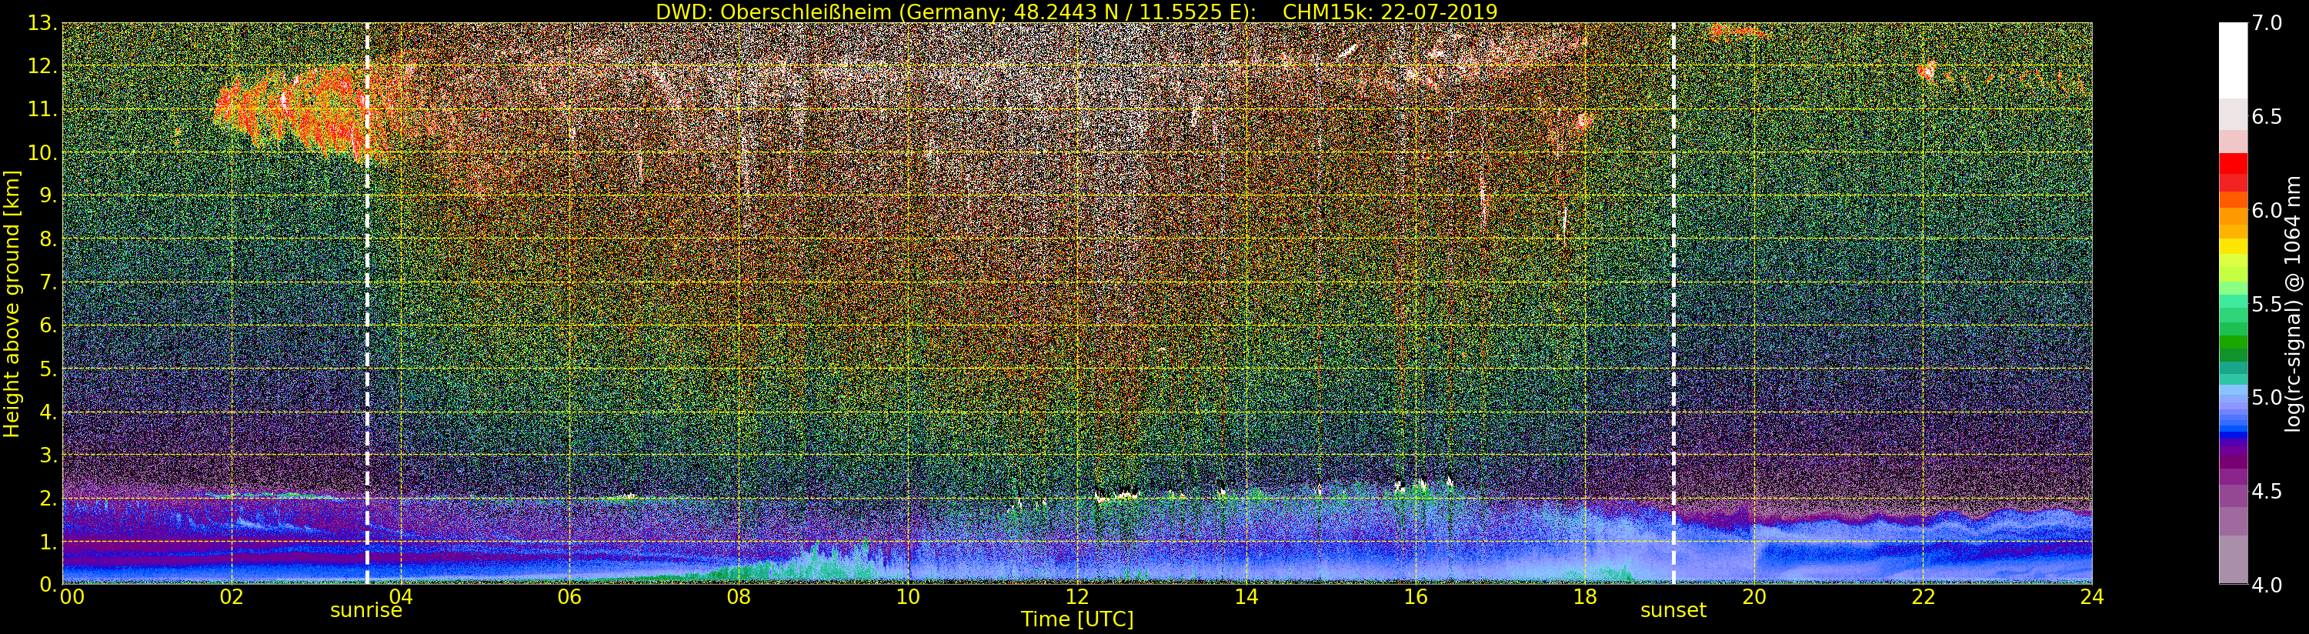
Task: Click the colorbar value label '4.0'
Action: [2267, 584]
